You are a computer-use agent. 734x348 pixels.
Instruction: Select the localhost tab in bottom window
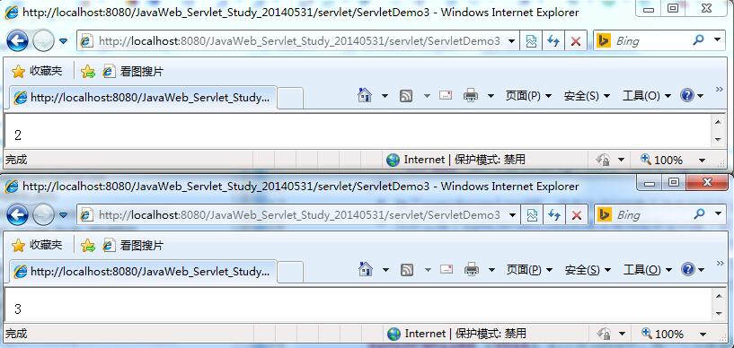pyautogui.click(x=143, y=272)
